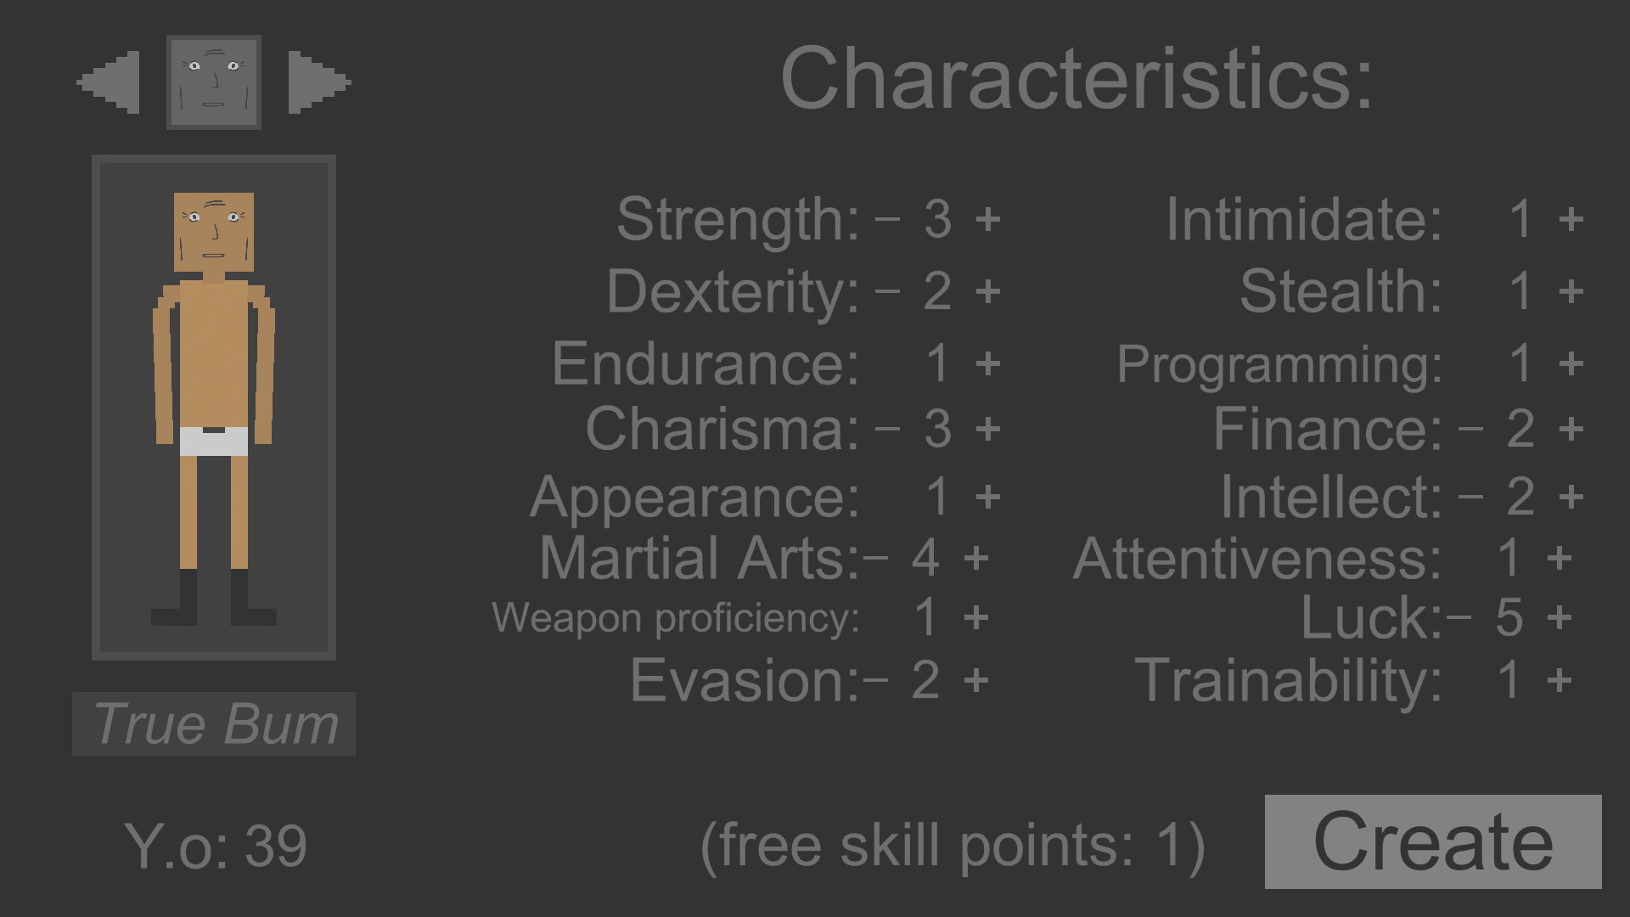Click the next face right arrow
This screenshot has height=917, width=1630.
[x=319, y=82]
